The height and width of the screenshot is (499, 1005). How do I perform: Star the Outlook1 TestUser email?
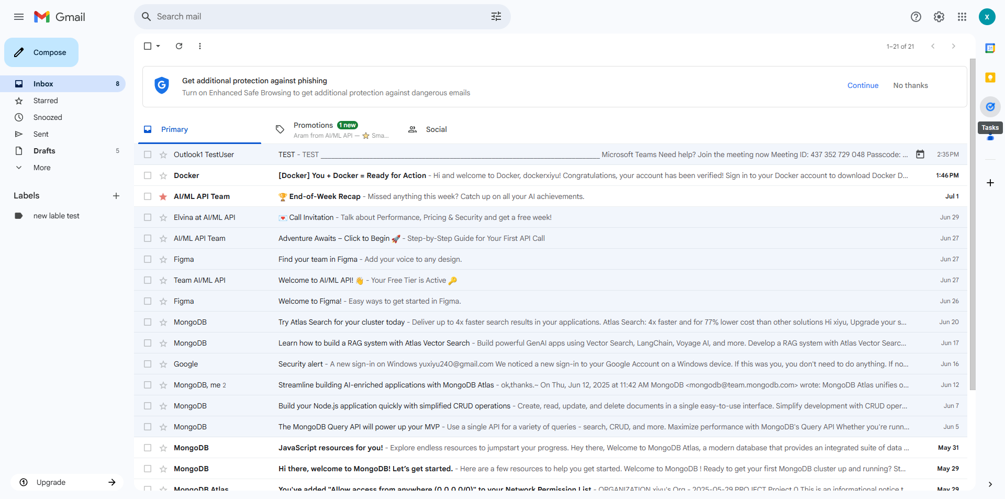(163, 154)
